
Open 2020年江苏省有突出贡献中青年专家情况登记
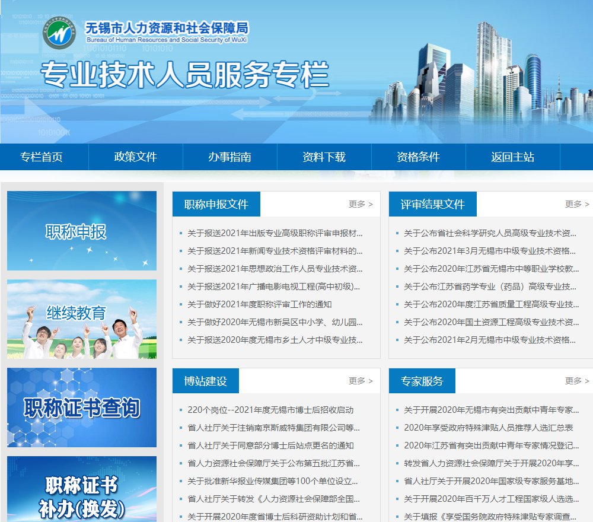pyautogui.click(x=491, y=445)
